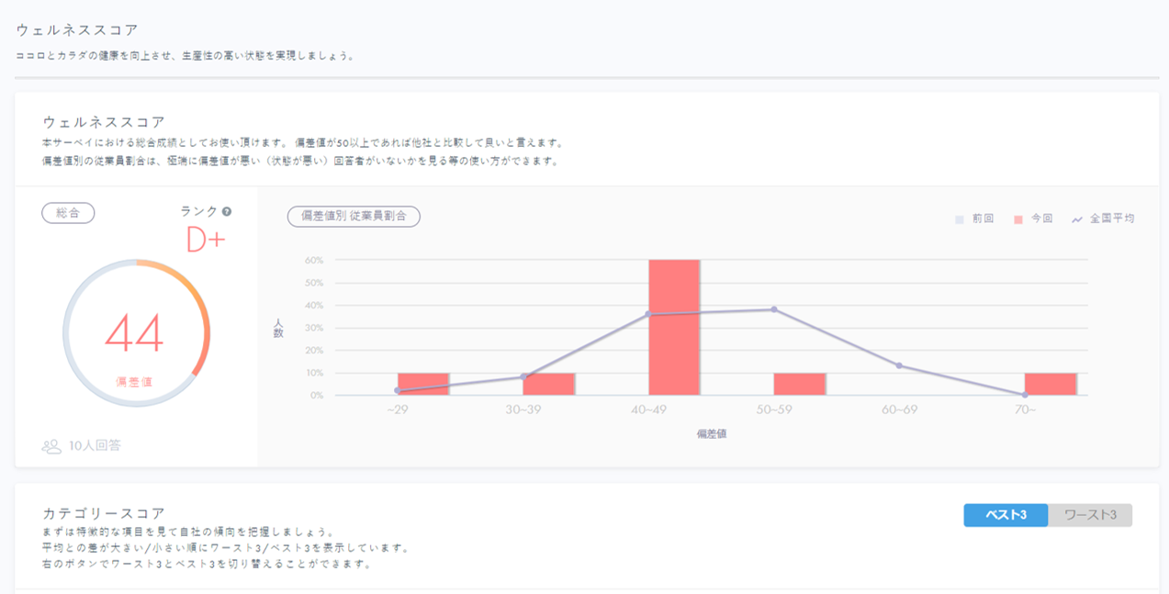Click the help icon next to ランク
1169x594 pixels.
(x=227, y=212)
